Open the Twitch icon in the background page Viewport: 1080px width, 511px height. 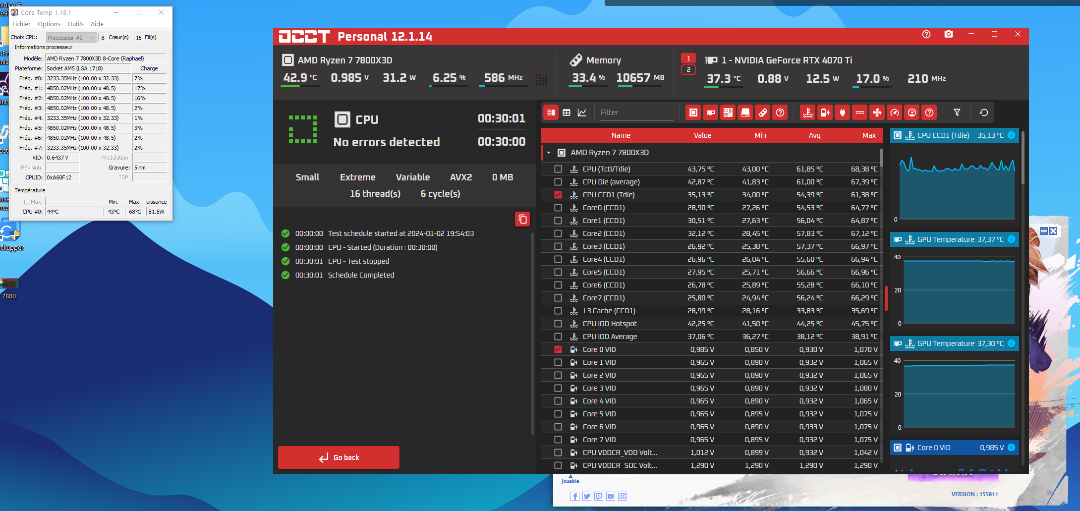(x=599, y=496)
